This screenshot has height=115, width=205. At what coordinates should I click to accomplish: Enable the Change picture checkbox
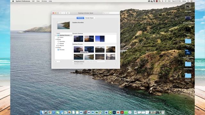73,62
